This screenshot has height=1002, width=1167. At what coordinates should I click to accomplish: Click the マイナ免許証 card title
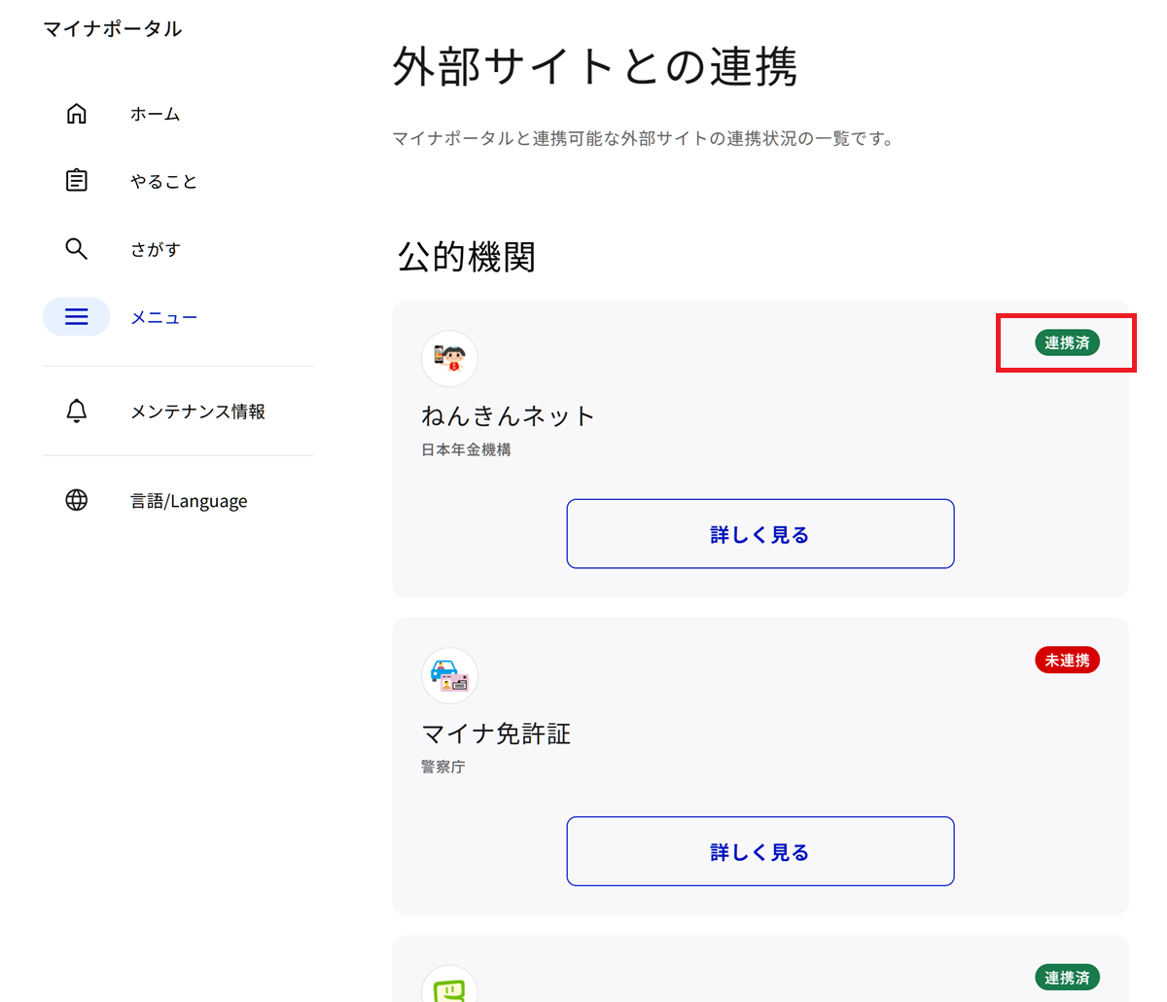click(x=496, y=734)
